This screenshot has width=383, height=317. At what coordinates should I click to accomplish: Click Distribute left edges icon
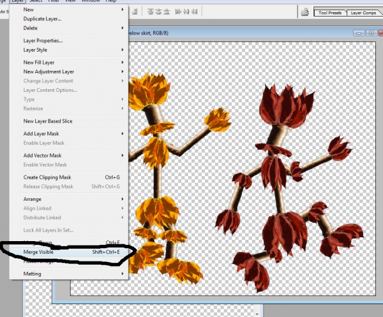178,11
